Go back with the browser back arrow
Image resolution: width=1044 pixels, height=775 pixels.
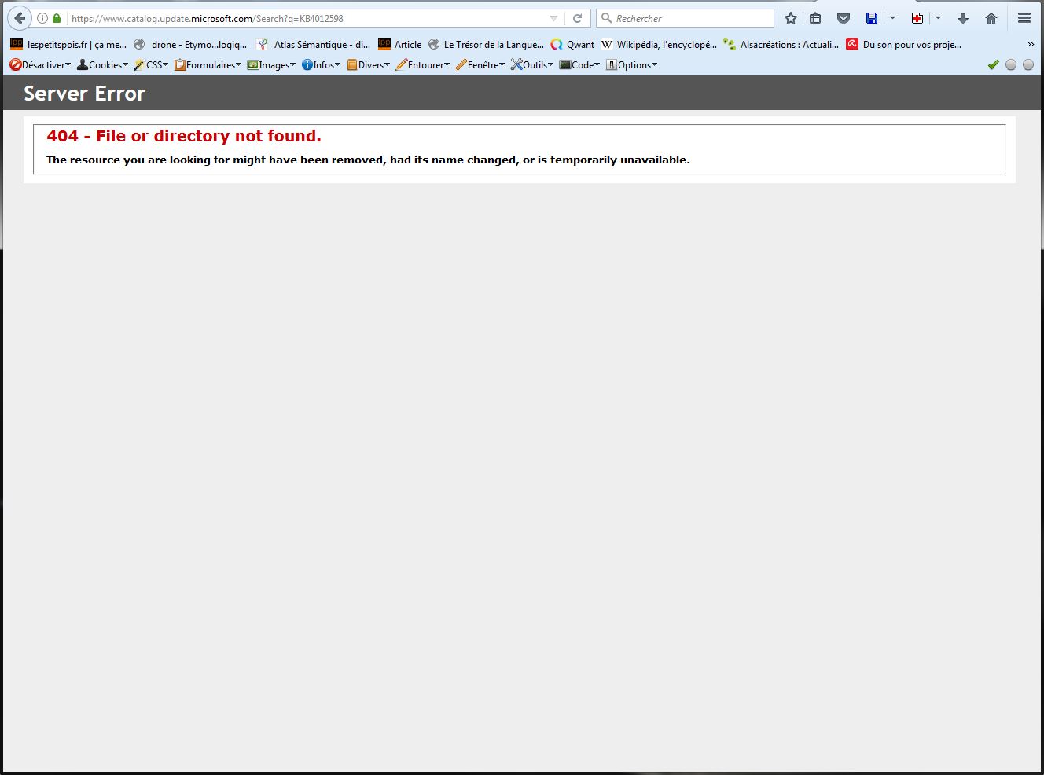(x=20, y=18)
